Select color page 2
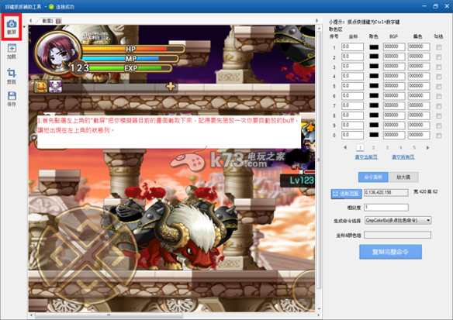Image resolution: width=453 pixels, height=320 pixels. (x=373, y=147)
